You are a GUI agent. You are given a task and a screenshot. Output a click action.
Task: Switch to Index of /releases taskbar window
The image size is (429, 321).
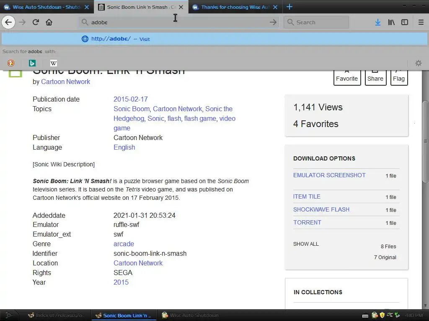[57, 315]
